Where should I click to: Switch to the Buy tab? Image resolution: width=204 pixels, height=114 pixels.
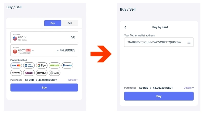click(x=53, y=23)
